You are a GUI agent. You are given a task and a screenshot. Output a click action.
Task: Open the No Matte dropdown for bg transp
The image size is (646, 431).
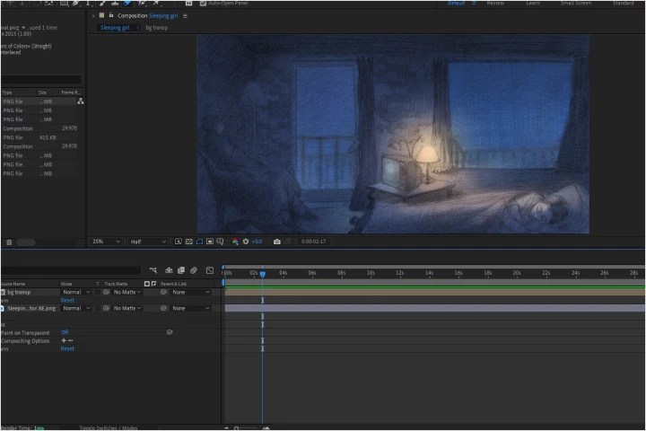tap(127, 292)
